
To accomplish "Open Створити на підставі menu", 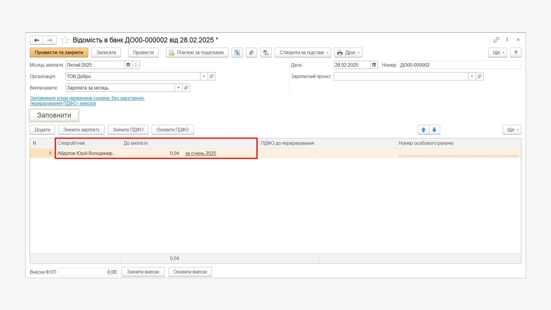I will pos(303,53).
